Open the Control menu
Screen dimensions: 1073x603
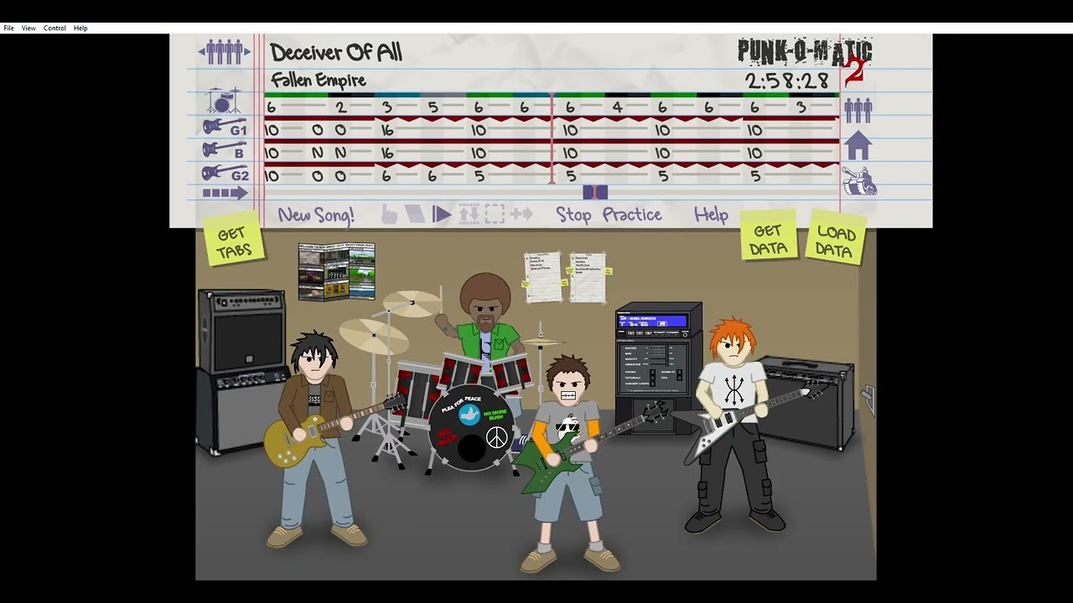click(54, 28)
